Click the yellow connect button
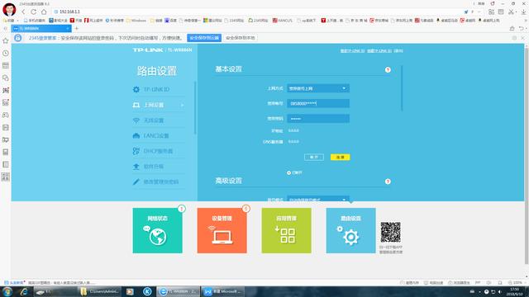 [x=340, y=157]
